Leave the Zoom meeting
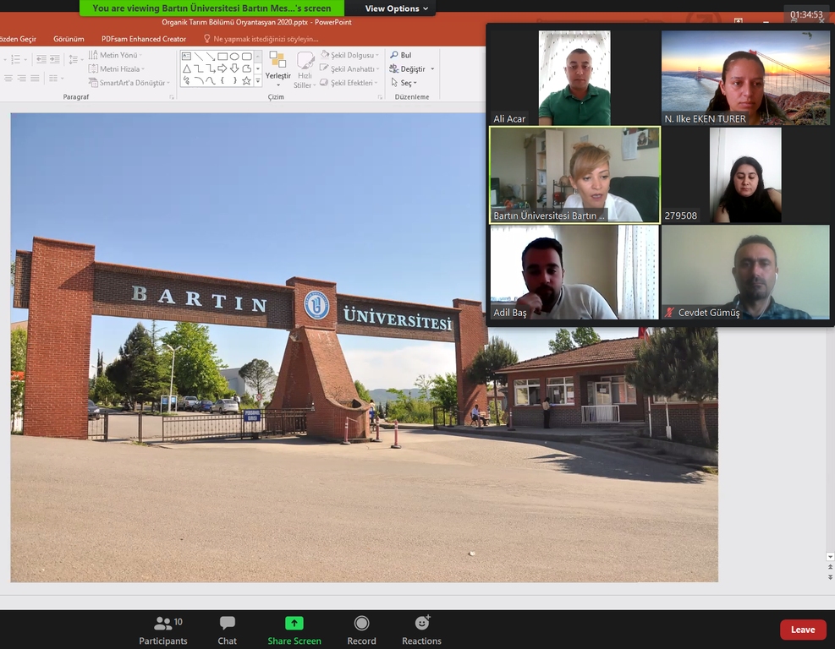 [803, 630]
